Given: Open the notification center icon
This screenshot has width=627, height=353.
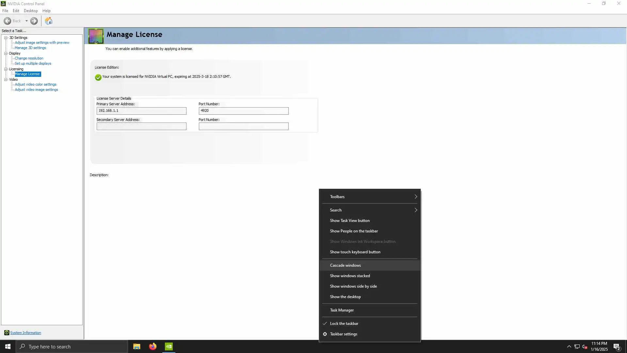Looking at the screenshot, I should pyautogui.click(x=617, y=346).
